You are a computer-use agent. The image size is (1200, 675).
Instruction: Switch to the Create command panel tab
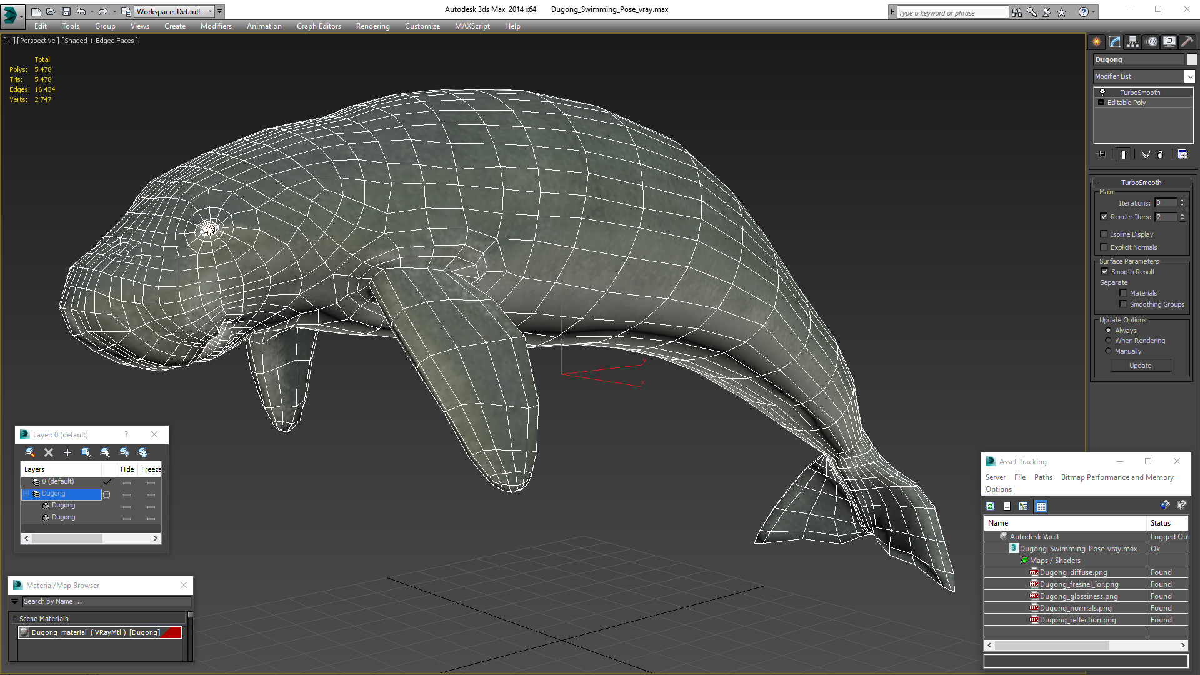tap(1097, 42)
